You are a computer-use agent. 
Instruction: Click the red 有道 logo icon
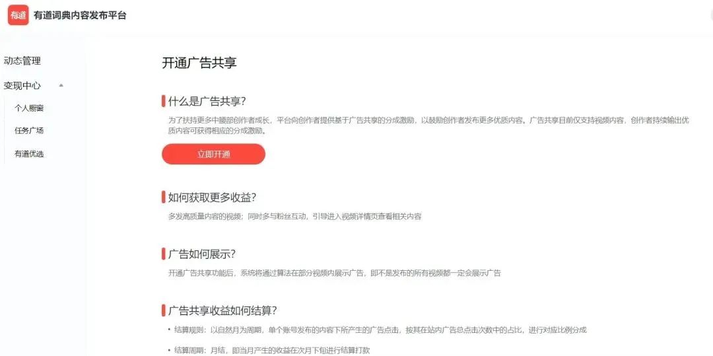18,15
